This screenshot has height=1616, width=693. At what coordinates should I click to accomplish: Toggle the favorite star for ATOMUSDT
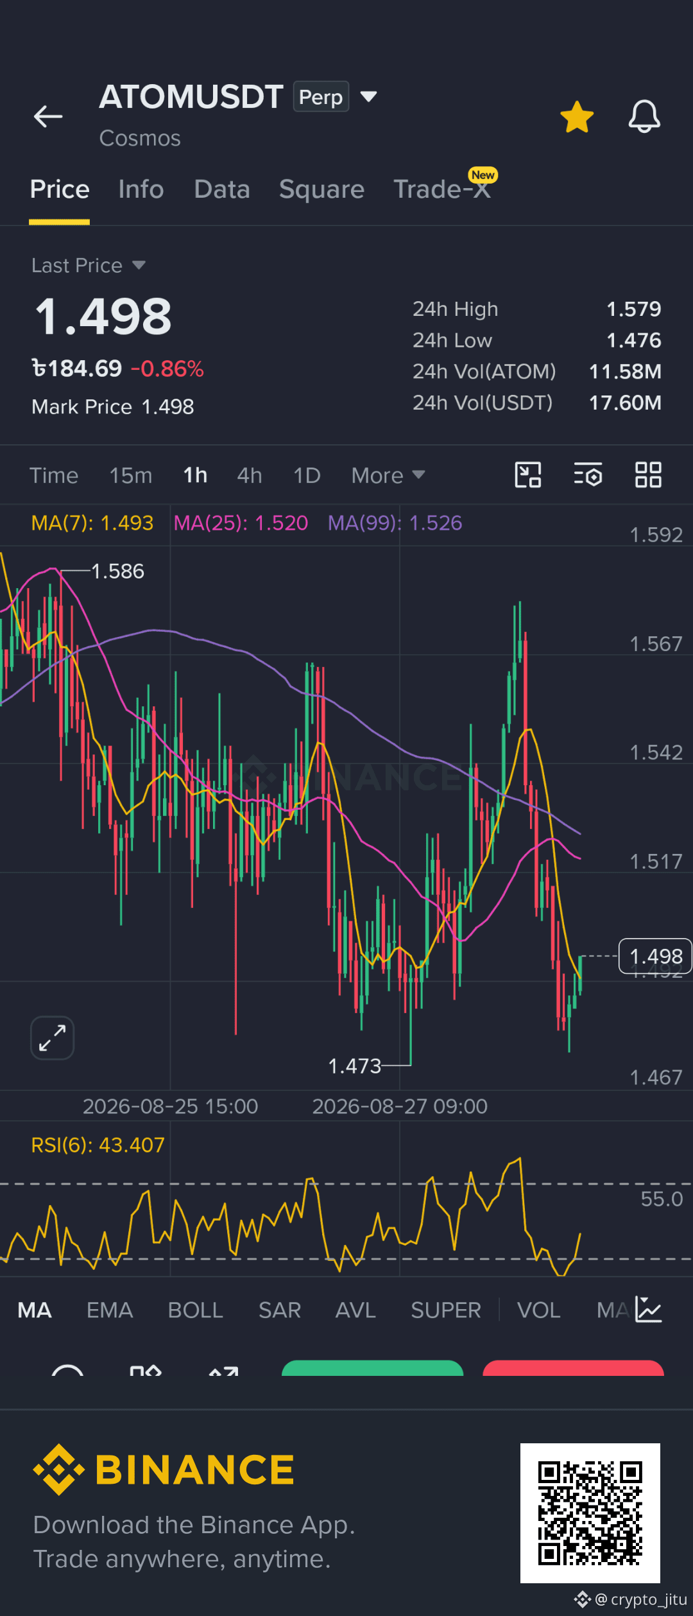[x=577, y=117]
